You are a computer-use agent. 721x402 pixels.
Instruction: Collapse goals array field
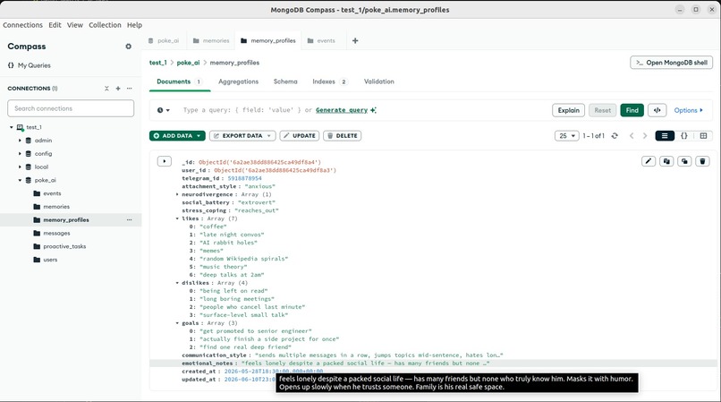[177, 323]
